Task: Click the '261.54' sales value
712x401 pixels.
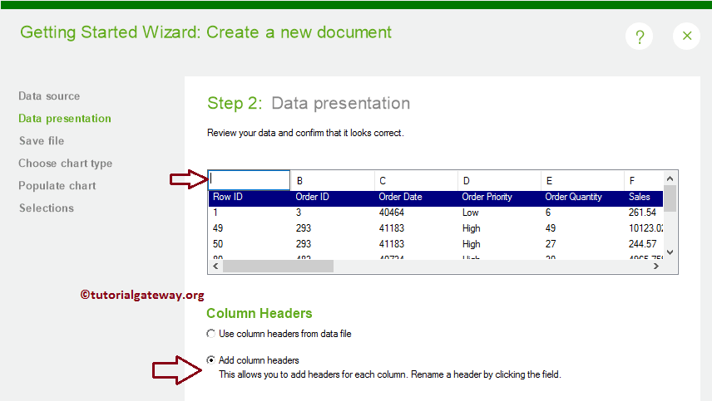Action: pyautogui.click(x=644, y=213)
